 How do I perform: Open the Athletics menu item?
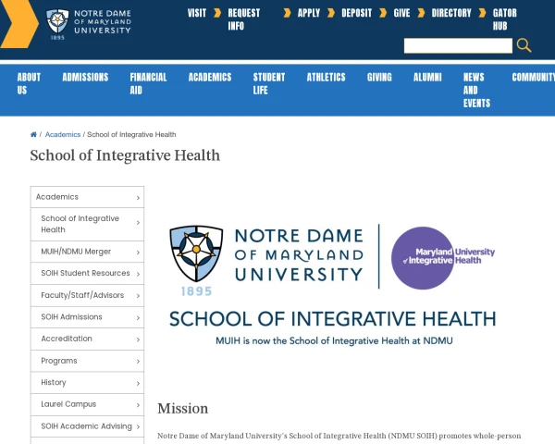[326, 77]
